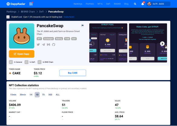Screen dimensions: 177x126
Task: Select the 1D time range
Action: [x=37, y=95]
